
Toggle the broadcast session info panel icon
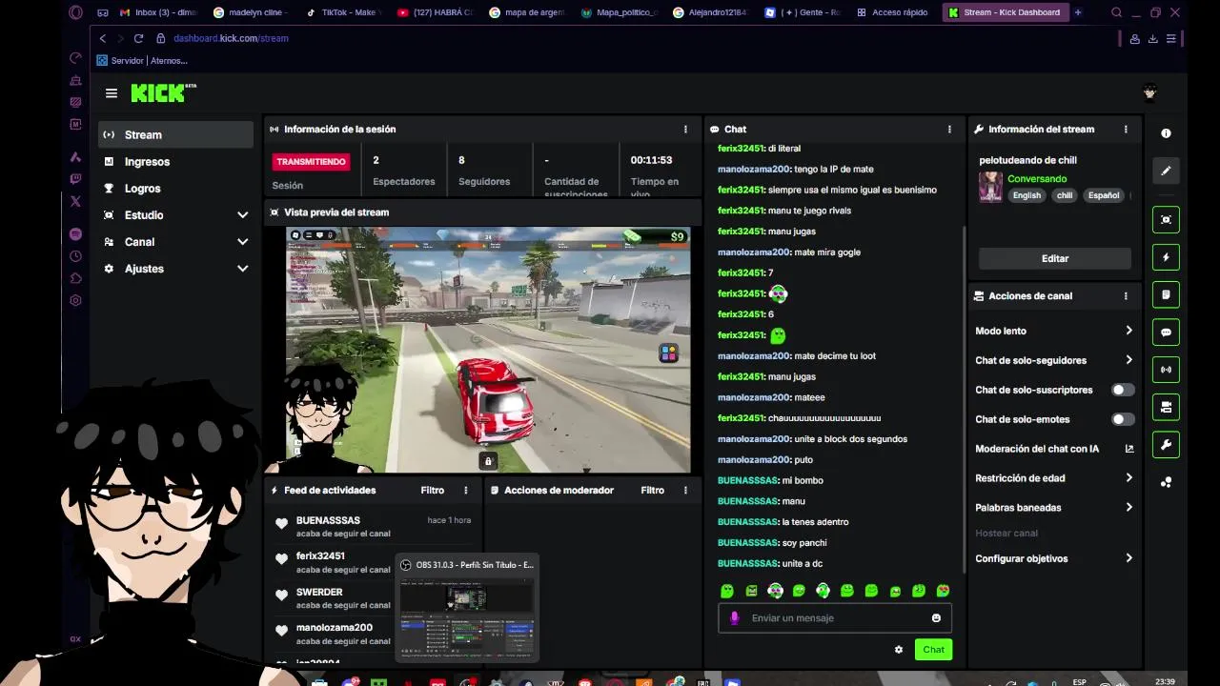pyautogui.click(x=1166, y=370)
